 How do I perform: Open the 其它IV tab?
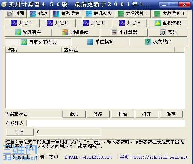(130, 23)
